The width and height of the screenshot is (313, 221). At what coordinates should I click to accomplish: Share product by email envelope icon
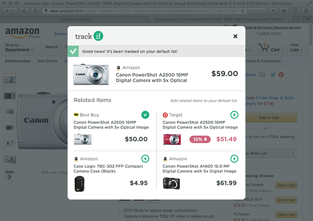(262, 75)
